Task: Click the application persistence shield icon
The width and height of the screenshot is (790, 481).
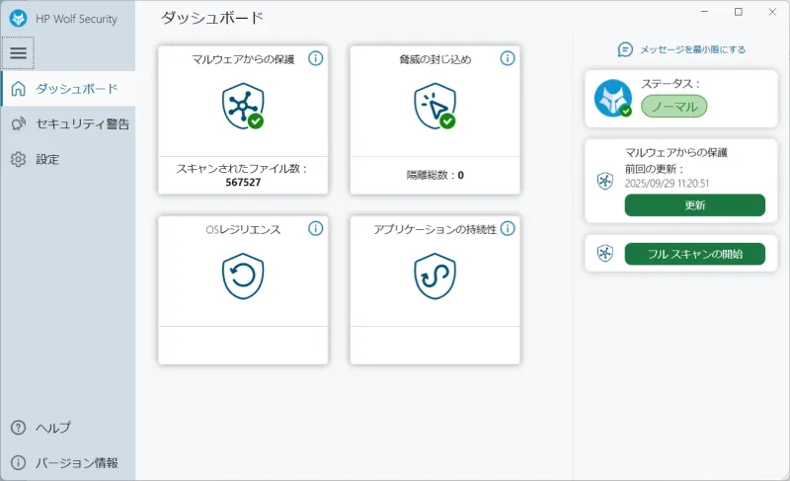Action: (434, 276)
